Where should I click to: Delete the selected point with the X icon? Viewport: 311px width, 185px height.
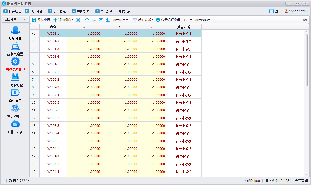point(78,20)
